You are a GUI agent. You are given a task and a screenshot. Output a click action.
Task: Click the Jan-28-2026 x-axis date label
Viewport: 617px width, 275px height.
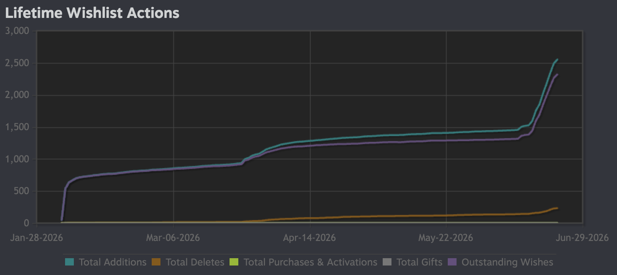pyautogui.click(x=37, y=238)
